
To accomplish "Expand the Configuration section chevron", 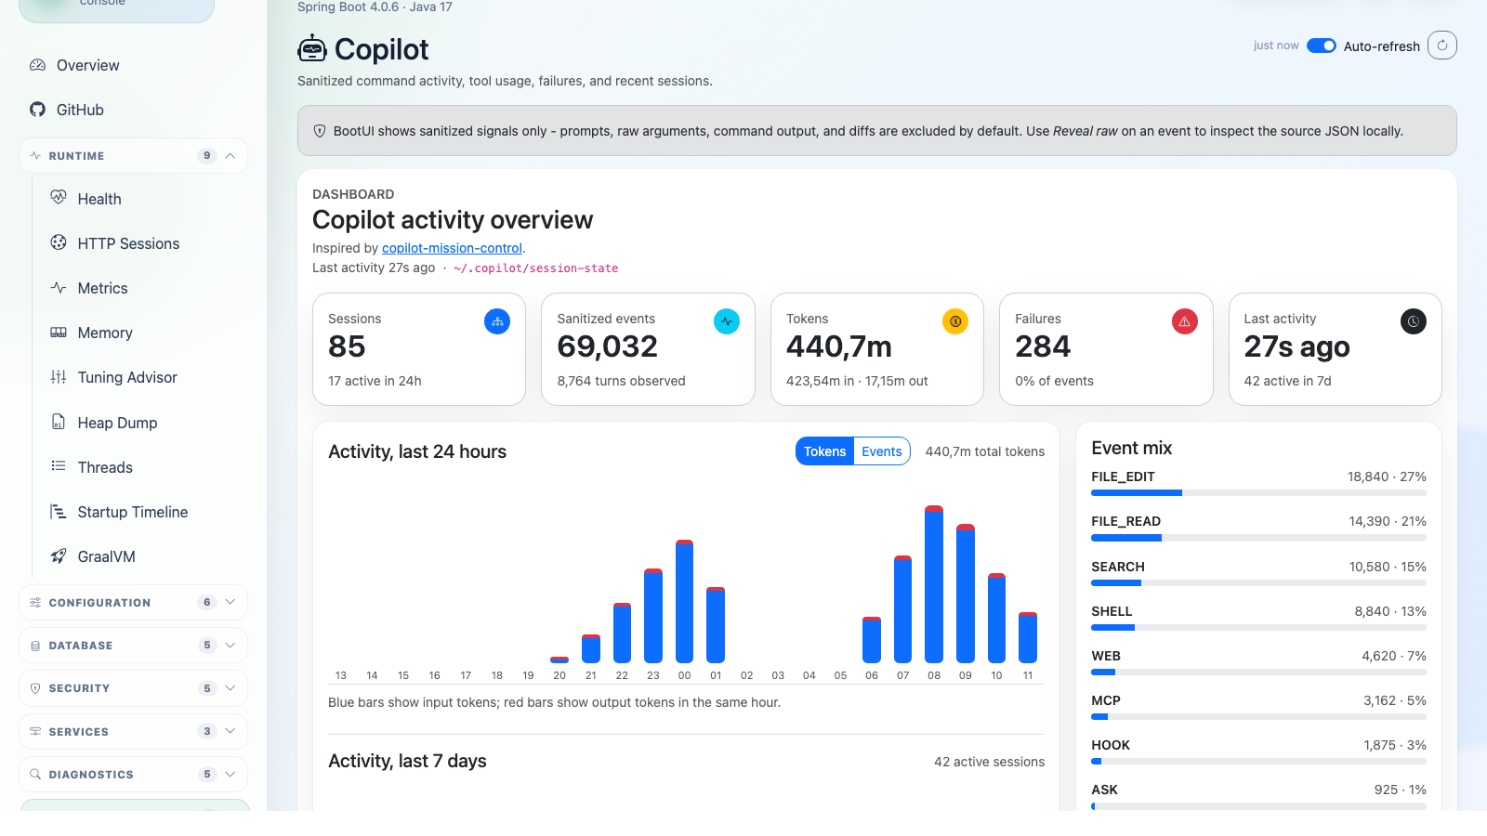I will (x=230, y=602).
